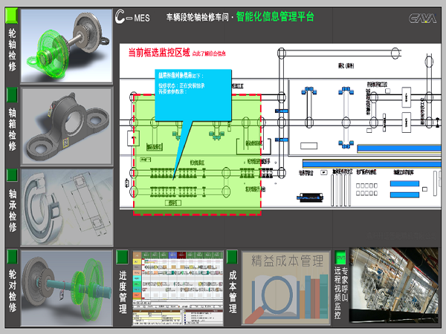Open the 精益成本管理 cost management image
The height and width of the screenshot is (334, 446).
[285, 288]
